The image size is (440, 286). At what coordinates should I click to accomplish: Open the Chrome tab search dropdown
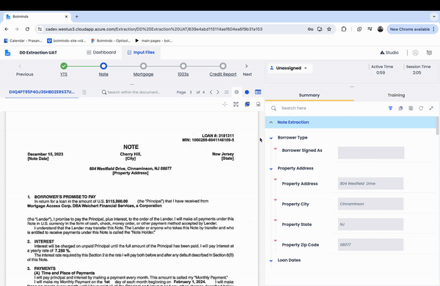pos(434,17)
